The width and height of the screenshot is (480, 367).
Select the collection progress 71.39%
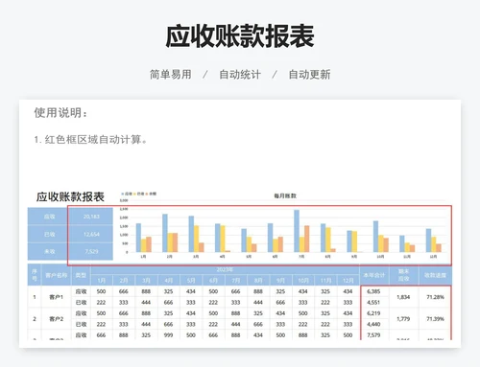pos(435,319)
